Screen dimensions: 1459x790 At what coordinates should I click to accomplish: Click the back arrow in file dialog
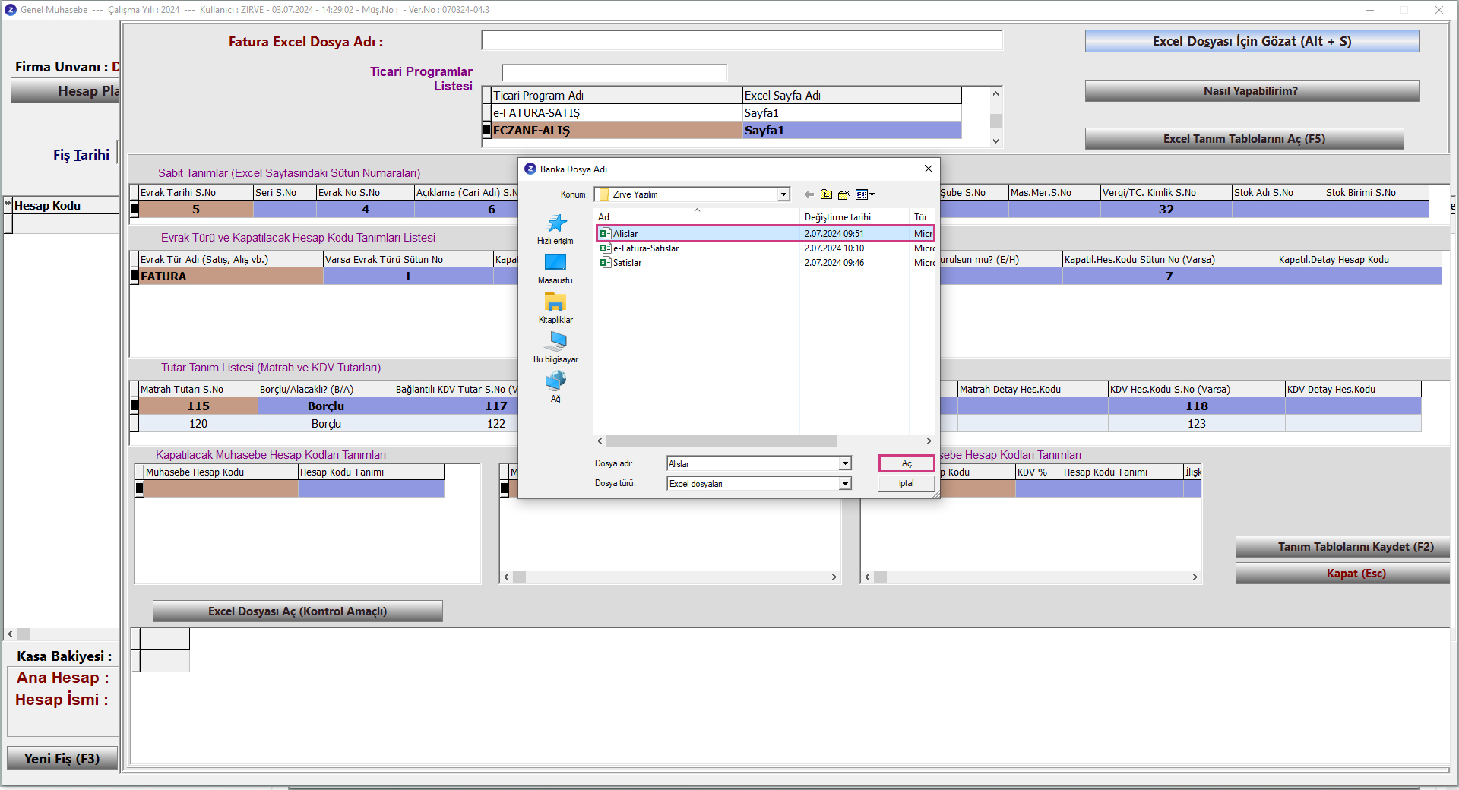click(x=809, y=194)
